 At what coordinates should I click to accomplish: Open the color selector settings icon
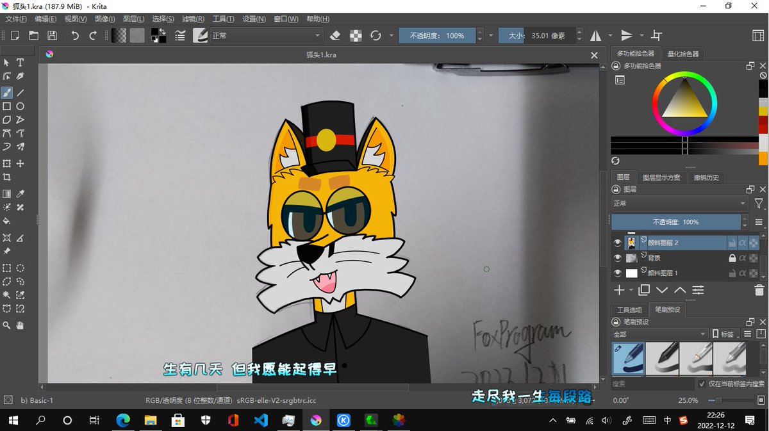click(x=620, y=80)
